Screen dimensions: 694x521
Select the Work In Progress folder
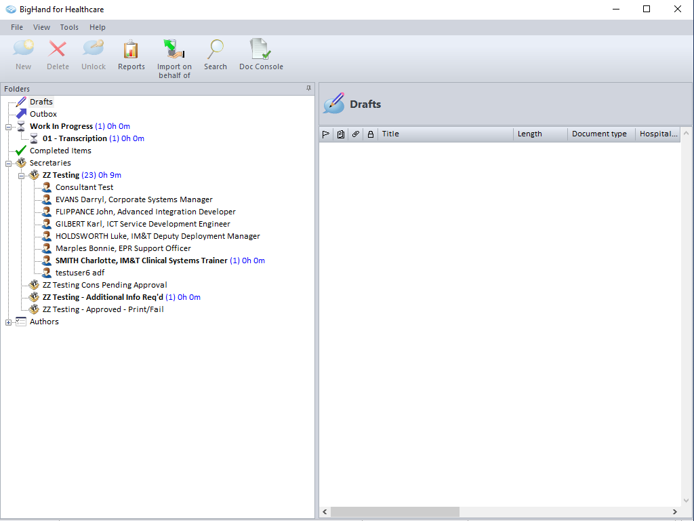pos(80,126)
